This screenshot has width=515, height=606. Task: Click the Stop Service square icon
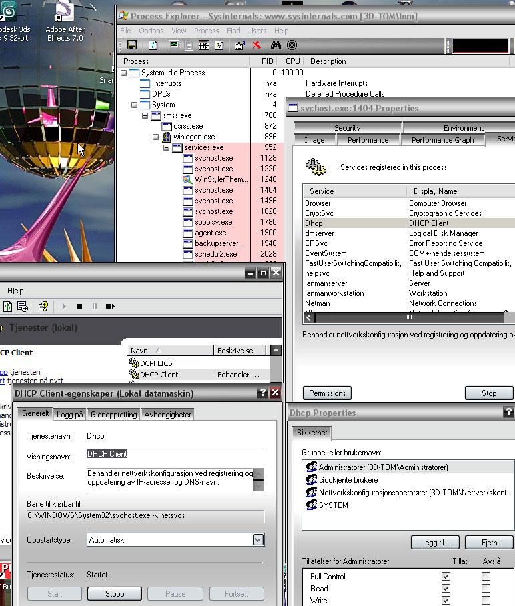pos(79,307)
